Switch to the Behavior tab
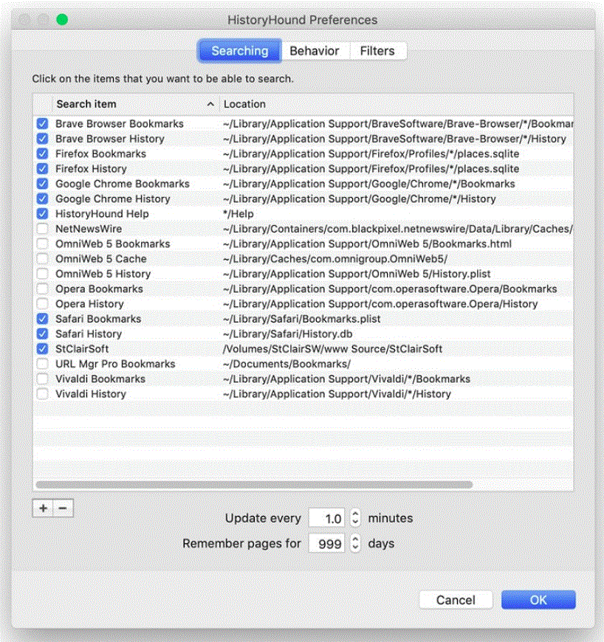Image resolution: width=604 pixels, height=642 pixels. tap(315, 51)
